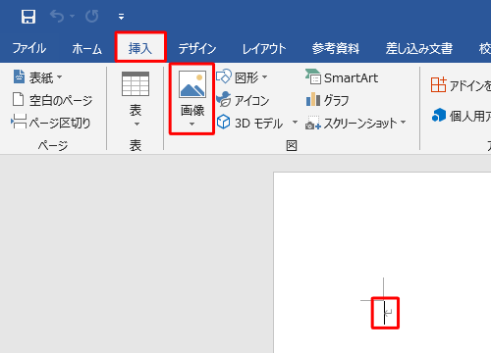Insert a 空白のページ
Screen dimensions: 491x353
point(52,100)
